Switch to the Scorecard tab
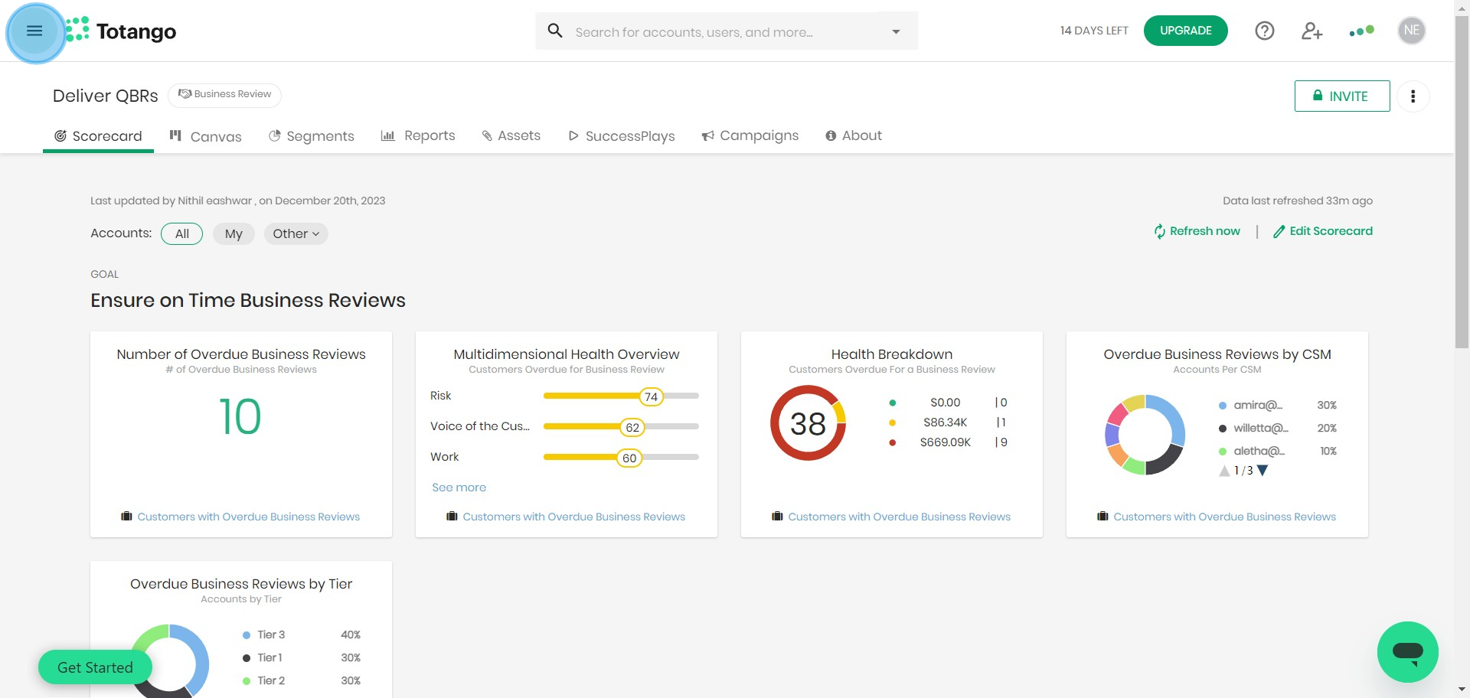The height and width of the screenshot is (698, 1470). pos(98,136)
